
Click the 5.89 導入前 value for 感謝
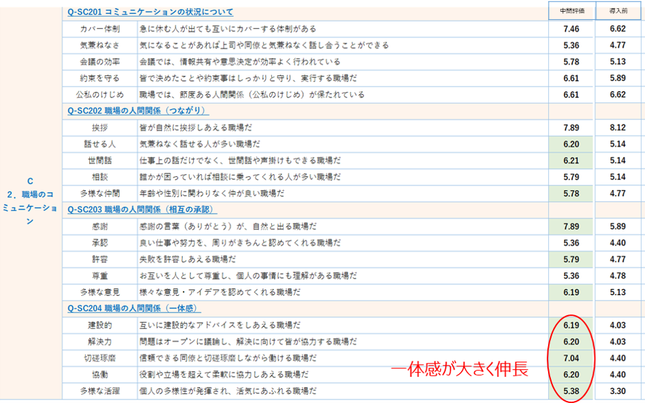618,226
